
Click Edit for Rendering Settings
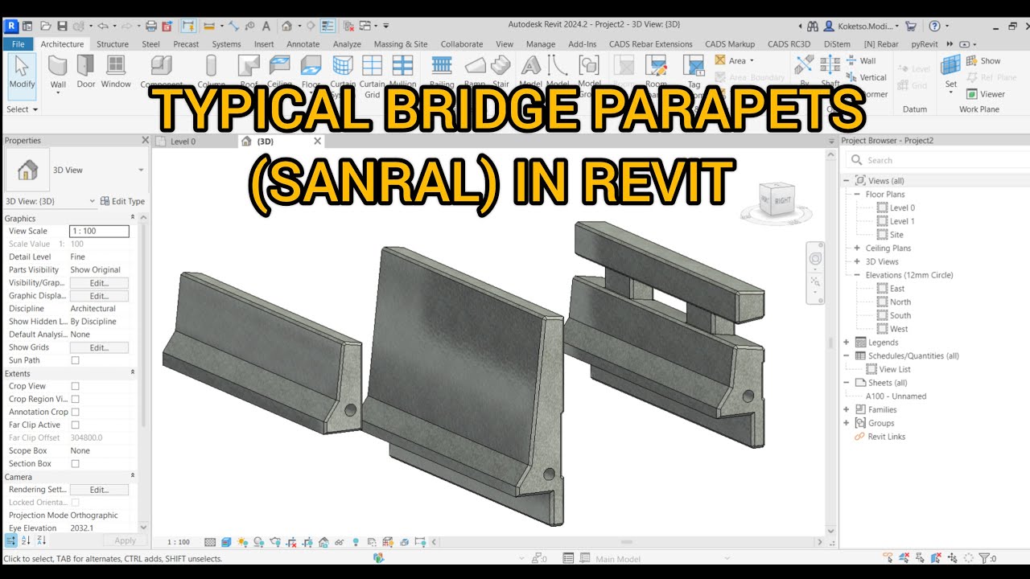coord(99,490)
